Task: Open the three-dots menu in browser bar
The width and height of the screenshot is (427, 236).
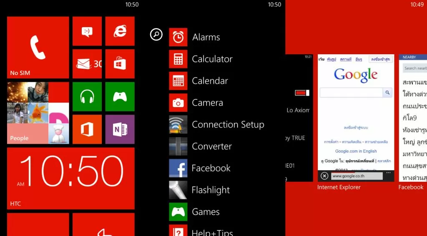Action: pos(389,173)
